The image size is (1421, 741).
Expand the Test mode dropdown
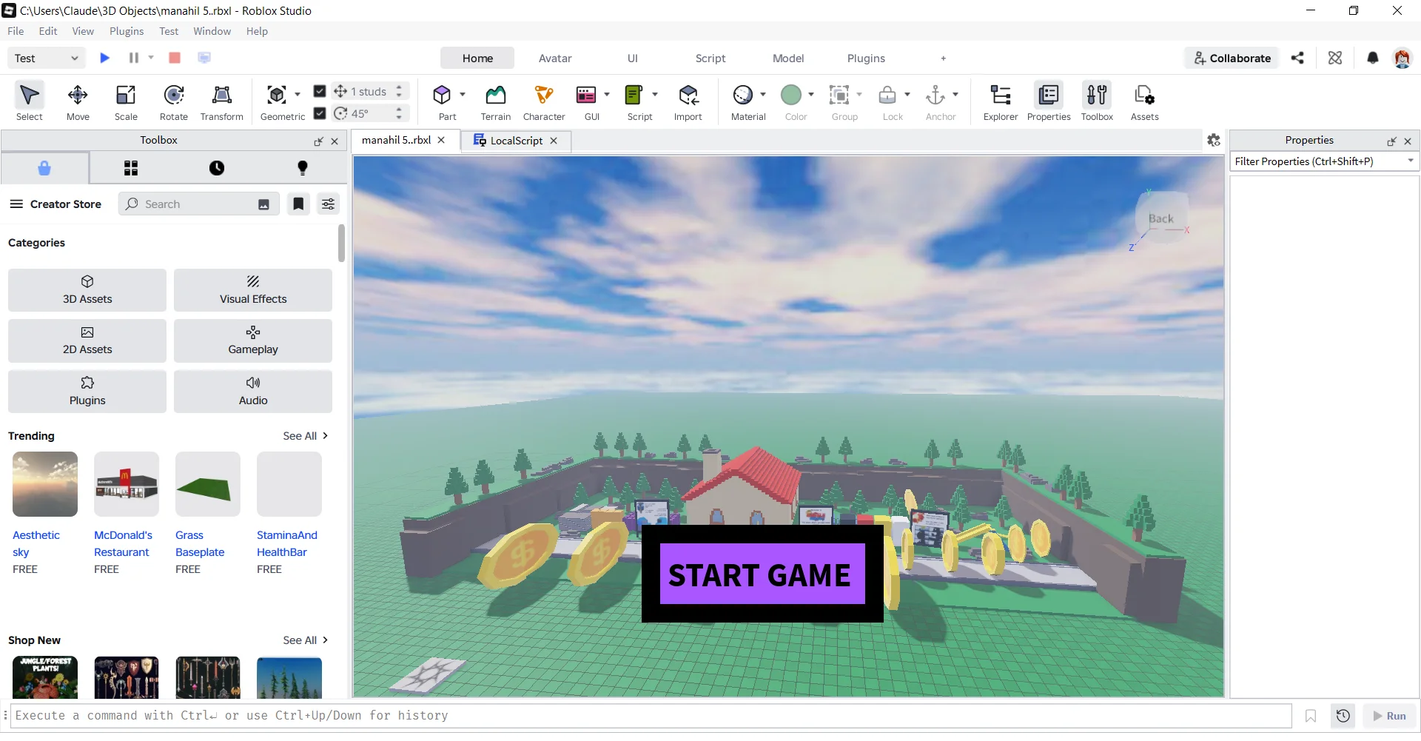pos(47,58)
